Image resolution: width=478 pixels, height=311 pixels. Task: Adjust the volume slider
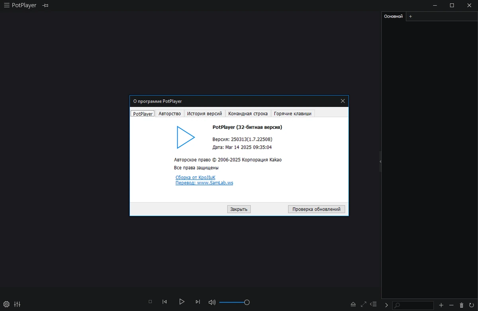[x=234, y=302]
